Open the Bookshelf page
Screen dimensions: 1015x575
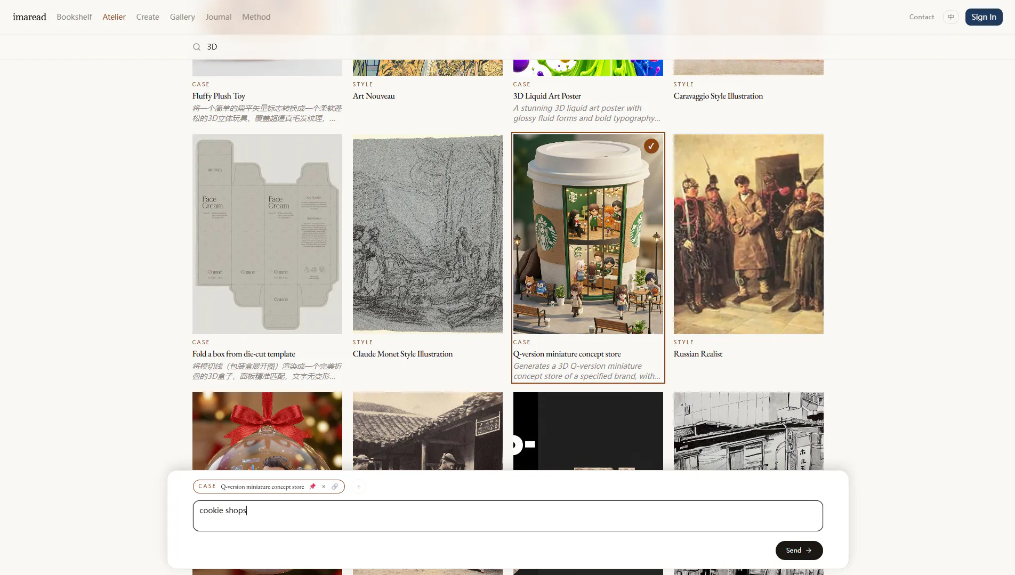74,17
